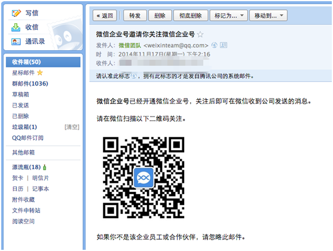Open 阅读空间 reading space

tap(23, 222)
